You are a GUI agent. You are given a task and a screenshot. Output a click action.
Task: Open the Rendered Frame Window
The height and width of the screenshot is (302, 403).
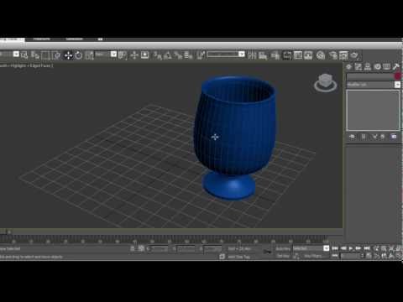click(x=343, y=55)
